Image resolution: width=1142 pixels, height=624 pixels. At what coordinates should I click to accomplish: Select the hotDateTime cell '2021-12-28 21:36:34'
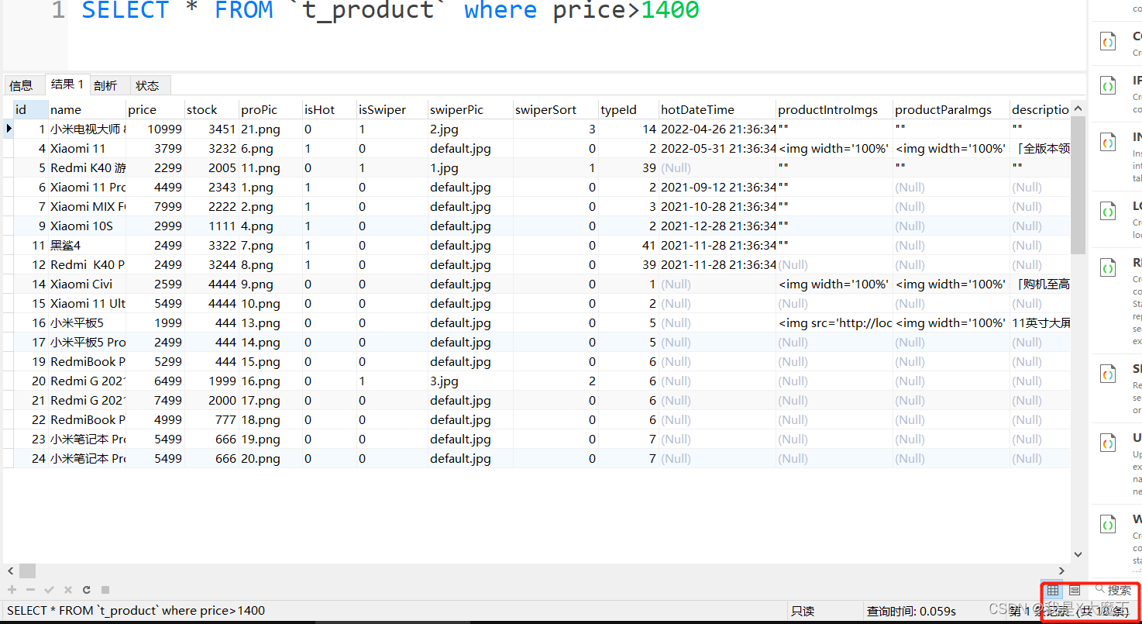(717, 226)
